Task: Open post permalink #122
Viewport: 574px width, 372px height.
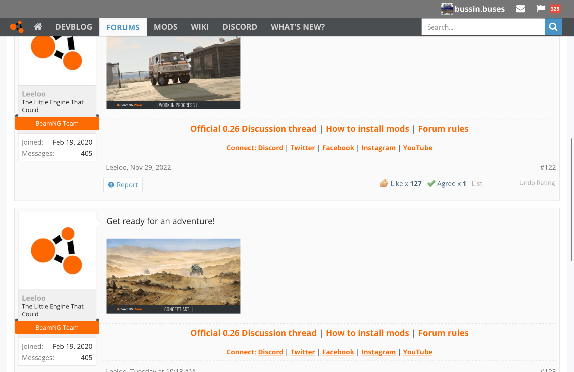Action: coord(548,167)
